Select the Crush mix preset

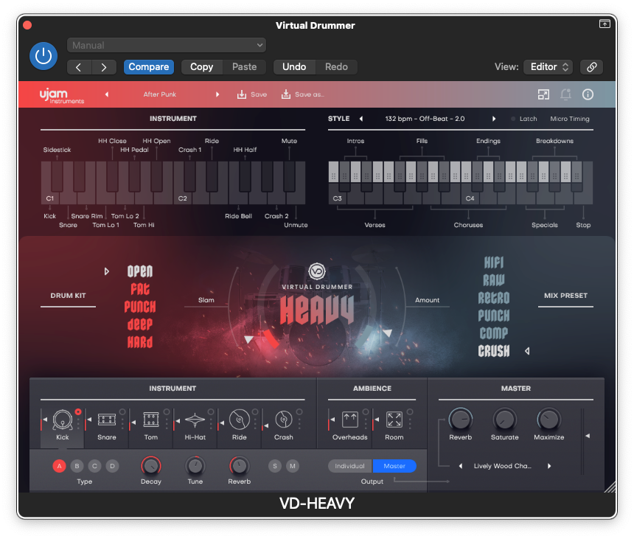click(x=494, y=350)
